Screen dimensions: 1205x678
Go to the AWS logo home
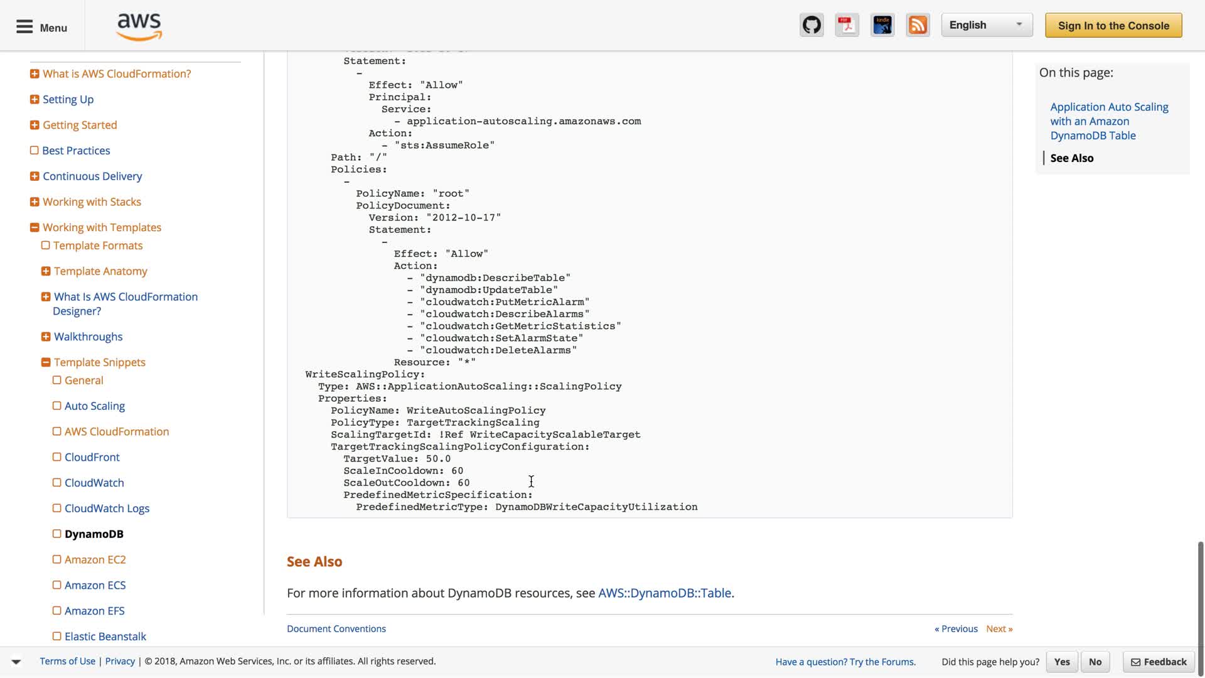coord(139,27)
